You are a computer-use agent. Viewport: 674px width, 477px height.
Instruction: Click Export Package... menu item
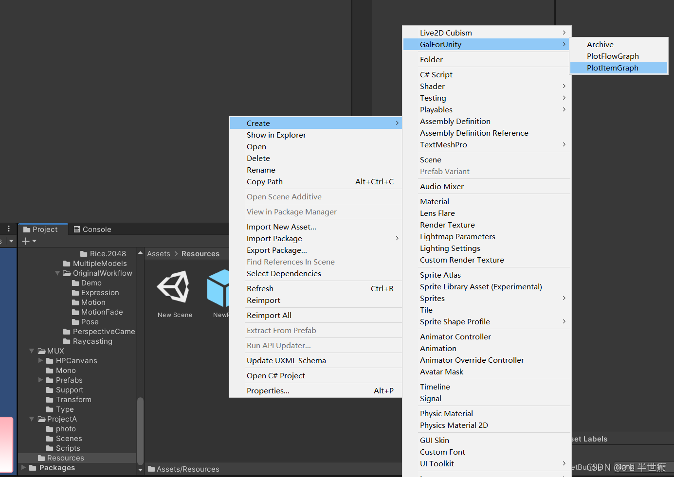click(x=316, y=250)
